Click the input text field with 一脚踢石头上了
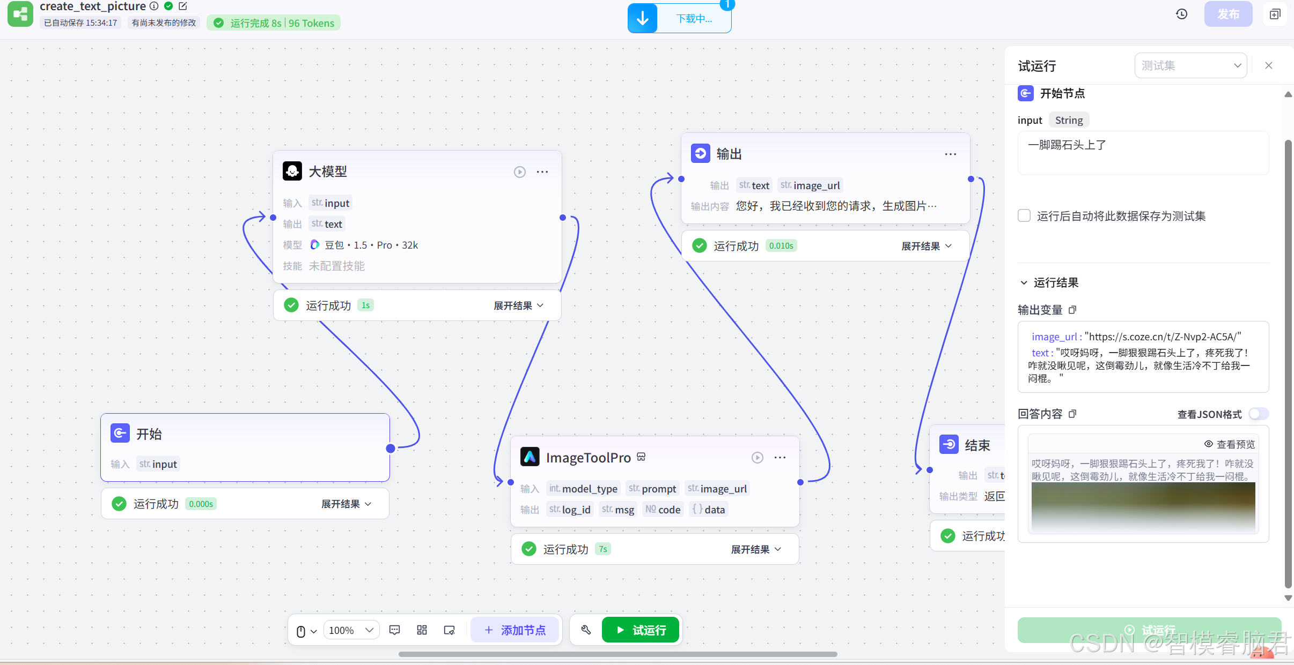Viewport: 1294px width, 665px height. click(x=1143, y=153)
